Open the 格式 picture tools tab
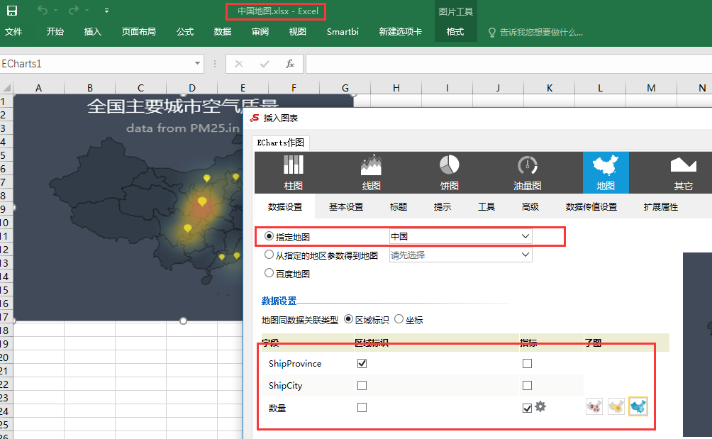This screenshot has width=712, height=439. tap(455, 32)
